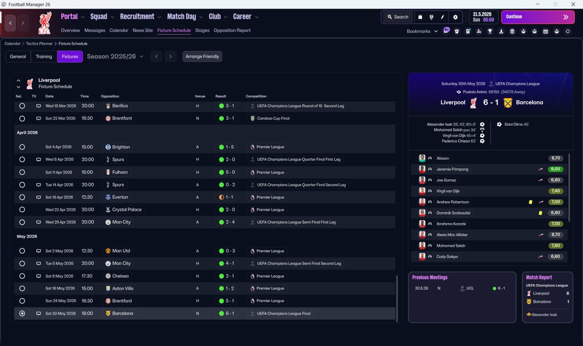The height and width of the screenshot is (346, 583).
Task: Expand the Recruitment menu chevron
Action: [x=159, y=17]
